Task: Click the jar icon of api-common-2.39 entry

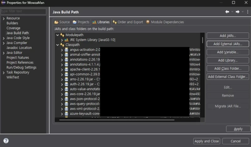Action: (67, 74)
